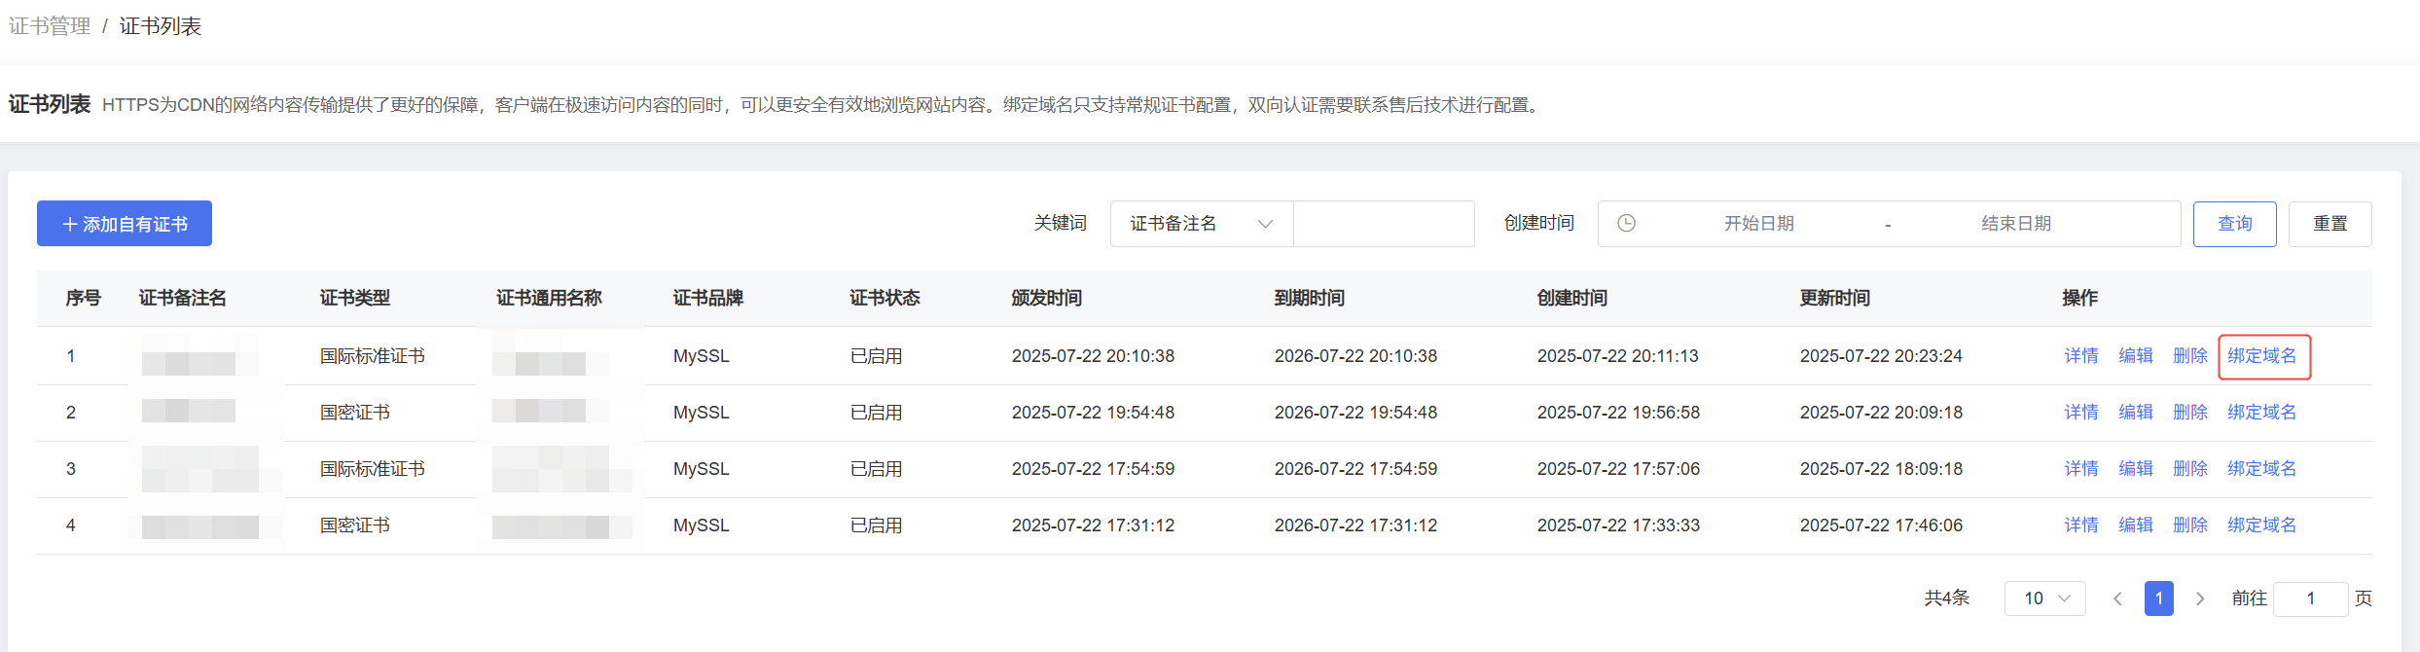Click the 证书备注名 column header

pos(183,298)
